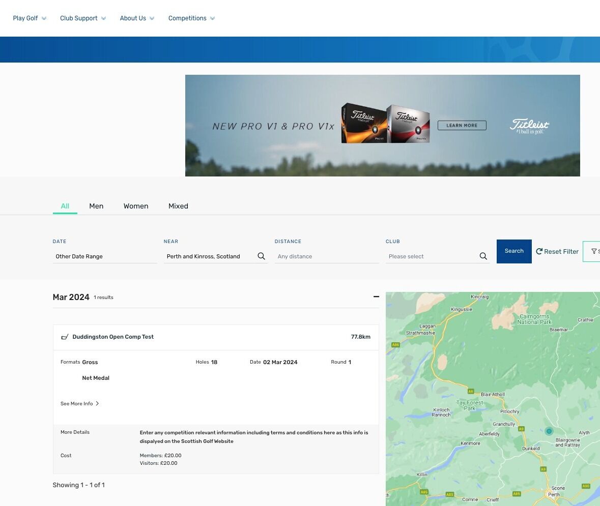
Task: Click the 02 Mar 2024 date value
Action: pyautogui.click(x=280, y=362)
